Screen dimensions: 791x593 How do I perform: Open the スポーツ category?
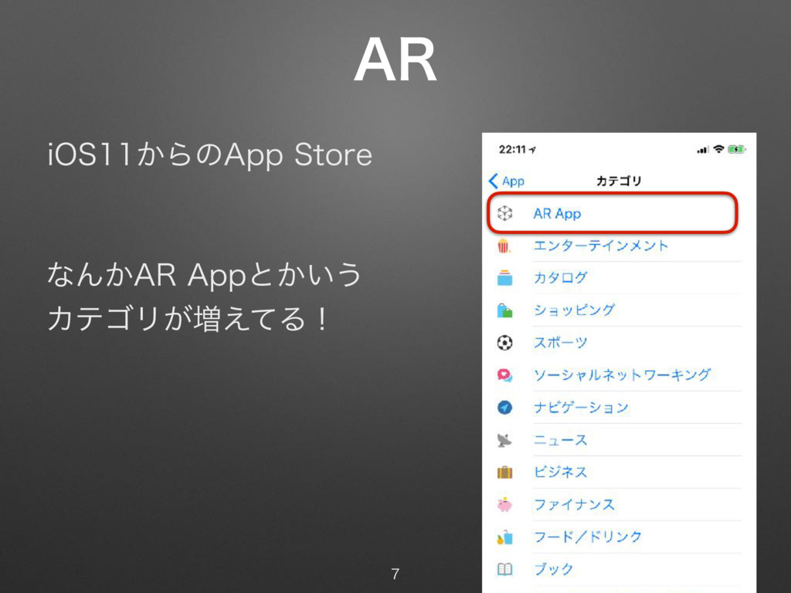coord(613,343)
